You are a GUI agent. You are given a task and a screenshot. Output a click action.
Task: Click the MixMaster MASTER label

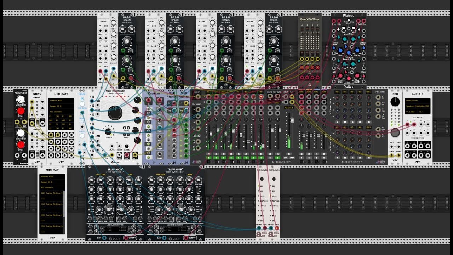(x=289, y=108)
